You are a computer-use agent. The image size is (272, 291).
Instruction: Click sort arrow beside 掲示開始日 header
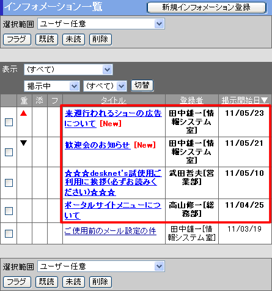point(265,100)
